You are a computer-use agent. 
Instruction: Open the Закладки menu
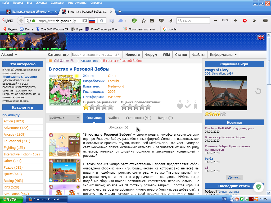[57, 3]
